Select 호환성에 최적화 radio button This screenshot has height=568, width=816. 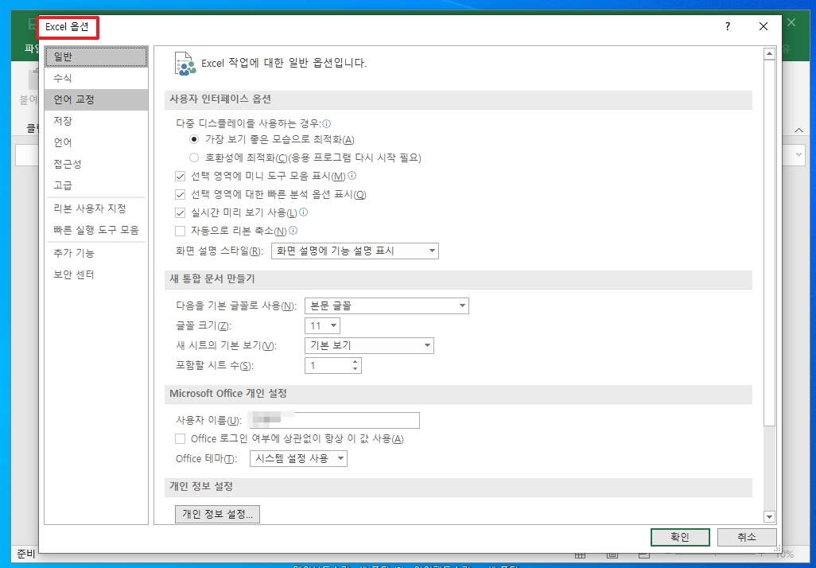tap(194, 158)
